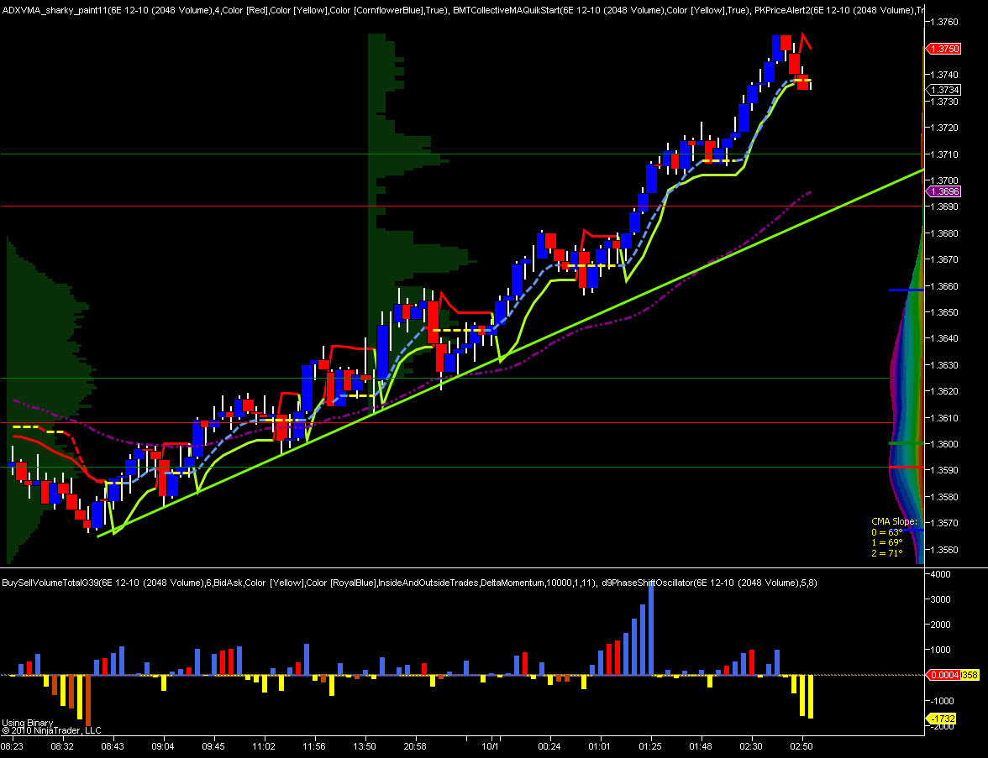The width and height of the screenshot is (988, 758).
Task: Click the 1.3690 price axis label
Action: [x=944, y=206]
